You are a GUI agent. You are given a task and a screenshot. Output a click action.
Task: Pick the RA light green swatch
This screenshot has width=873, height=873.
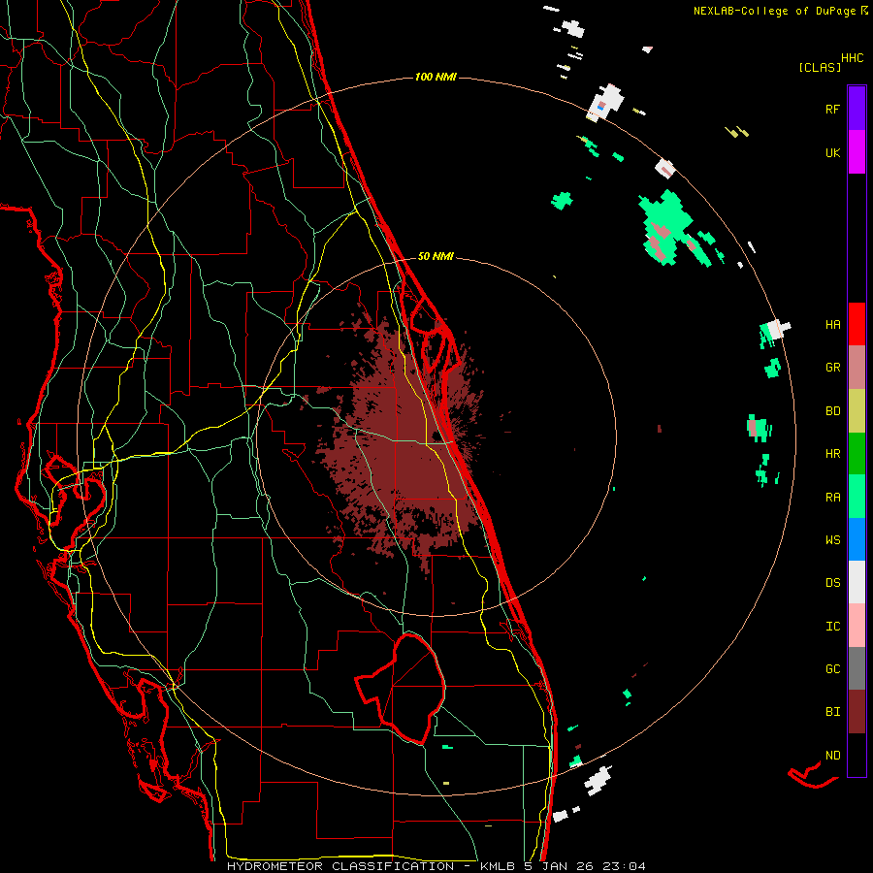[857, 497]
